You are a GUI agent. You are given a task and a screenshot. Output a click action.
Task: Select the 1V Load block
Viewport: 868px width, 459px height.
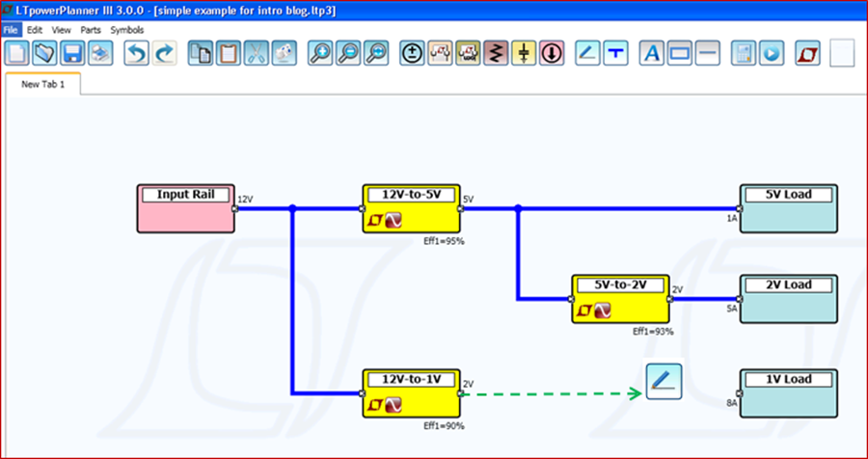coord(788,392)
